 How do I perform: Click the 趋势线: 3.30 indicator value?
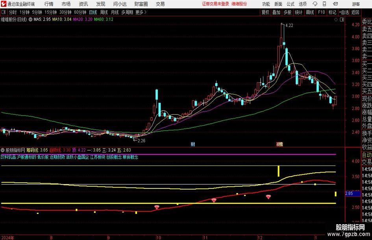[60, 150]
